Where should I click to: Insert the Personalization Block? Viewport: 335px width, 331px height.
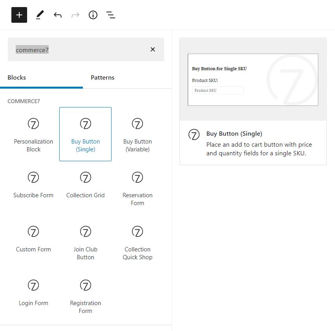[33, 134]
